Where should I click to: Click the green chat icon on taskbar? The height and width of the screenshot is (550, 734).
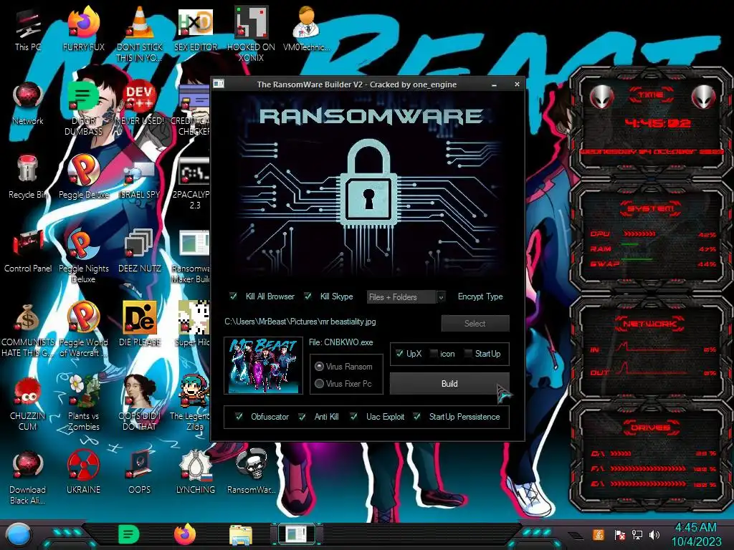tap(129, 534)
